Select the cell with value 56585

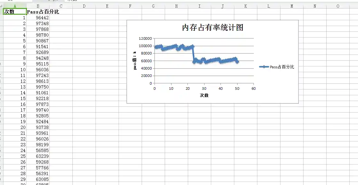[38, 150]
